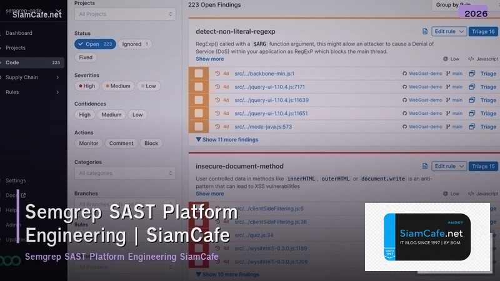The height and width of the screenshot is (281, 500).
Task: Filter by Block action
Action: 151,144
